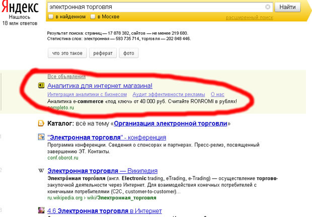Click the Wikipedia W favicon

(x=41, y=171)
